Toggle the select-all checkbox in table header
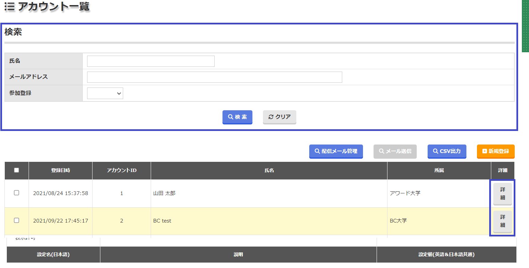The height and width of the screenshot is (268, 529). pos(16,170)
